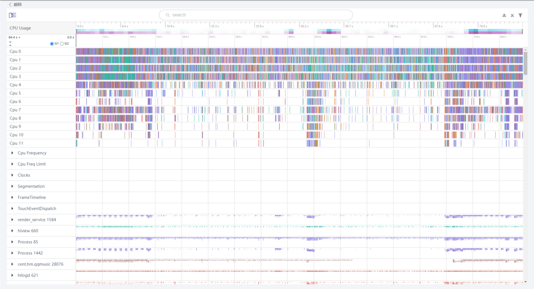The height and width of the screenshot is (289, 534).
Task: Click the down chevron under 84.4 s
Action: [x=10, y=41]
